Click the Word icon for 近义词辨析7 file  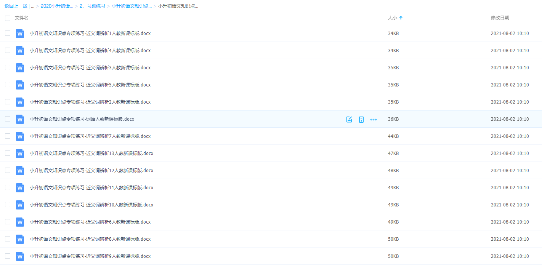20,136
